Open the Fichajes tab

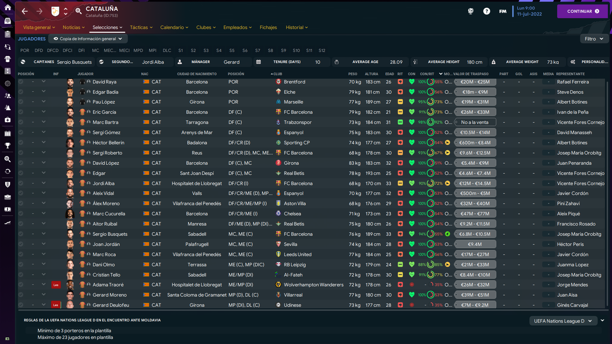268,27
